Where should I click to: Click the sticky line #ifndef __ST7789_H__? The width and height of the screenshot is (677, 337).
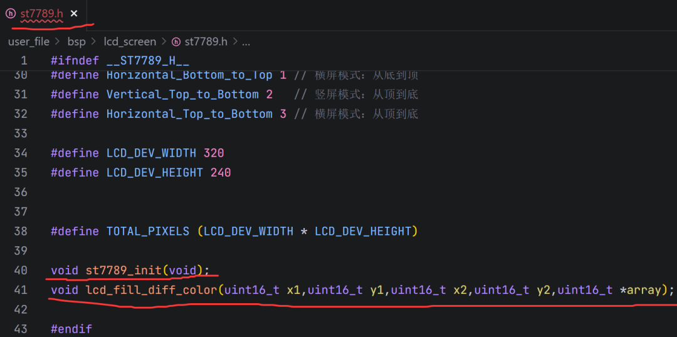[x=120, y=60]
